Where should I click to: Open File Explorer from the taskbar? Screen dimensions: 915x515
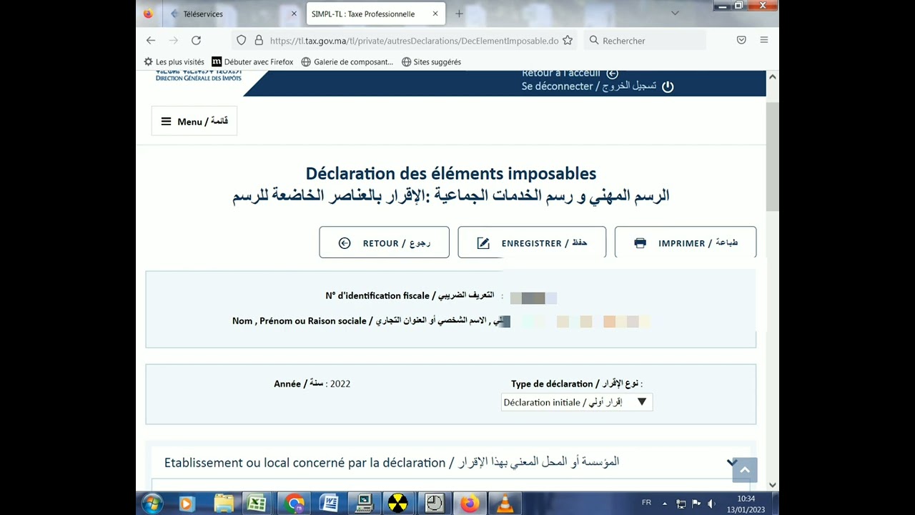coord(223,504)
